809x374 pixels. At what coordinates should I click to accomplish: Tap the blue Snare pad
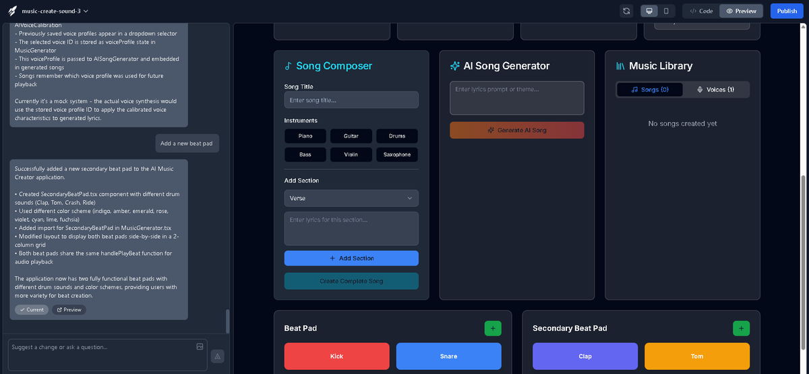point(449,356)
